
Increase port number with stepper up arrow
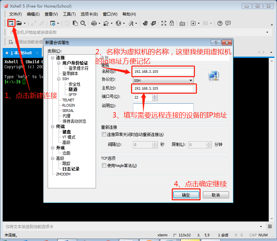[155, 96]
